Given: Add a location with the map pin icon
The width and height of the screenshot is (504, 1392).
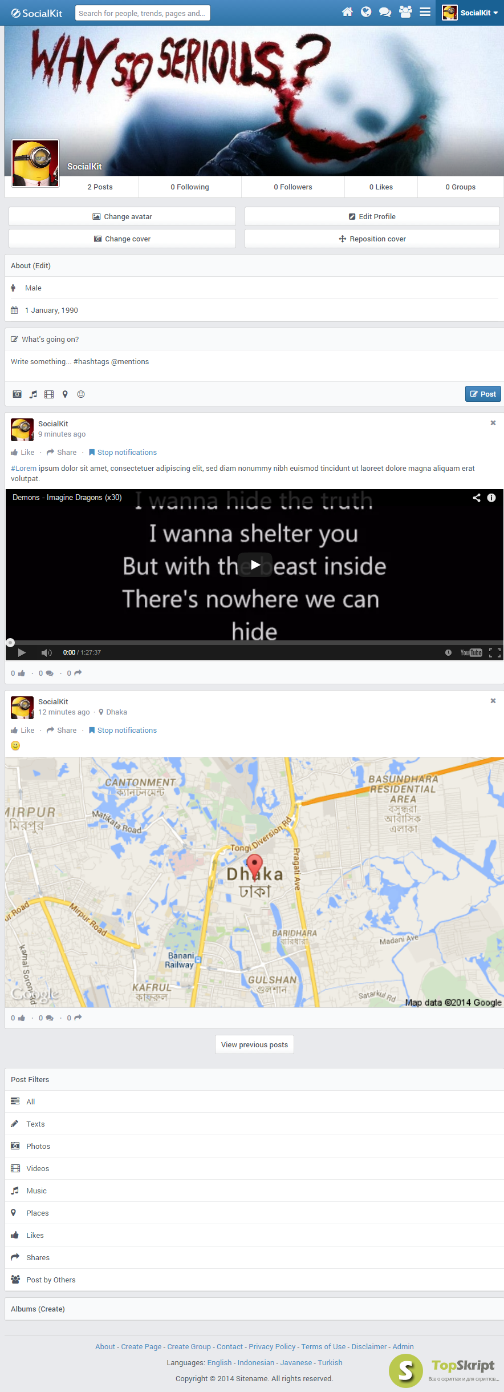Looking at the screenshot, I should [65, 394].
